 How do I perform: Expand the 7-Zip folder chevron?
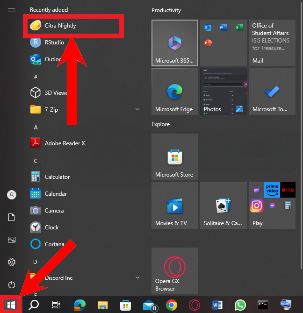[137, 109]
